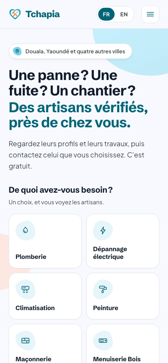The width and height of the screenshot is (168, 363).
Task: Click the lightning bolt electric icon
Action: click(x=103, y=231)
